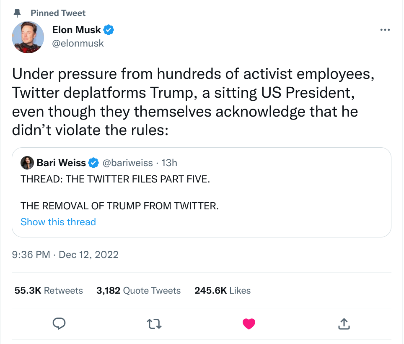The image size is (404, 344).
Task: Click the Elon Musk display name
Action: [76, 30]
